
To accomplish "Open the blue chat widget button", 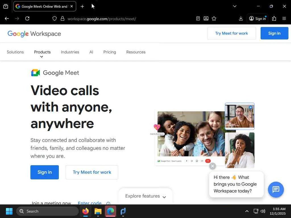I will pos(276,189).
